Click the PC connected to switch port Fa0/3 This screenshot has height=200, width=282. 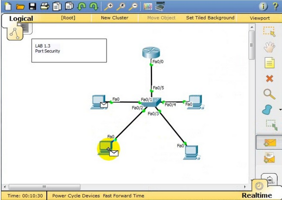point(192,152)
